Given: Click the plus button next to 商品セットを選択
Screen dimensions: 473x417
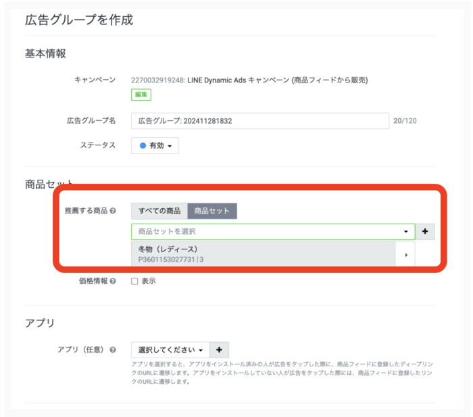Looking at the screenshot, I should pos(425,231).
